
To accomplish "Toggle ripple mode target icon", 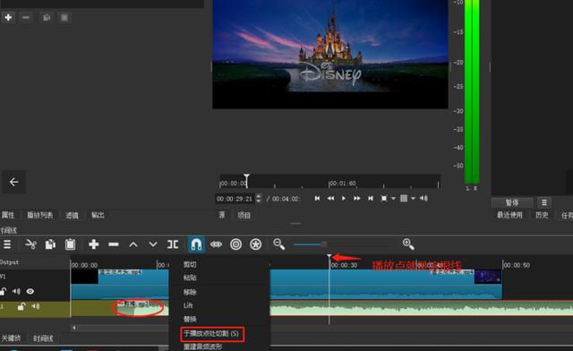I will tap(235, 244).
